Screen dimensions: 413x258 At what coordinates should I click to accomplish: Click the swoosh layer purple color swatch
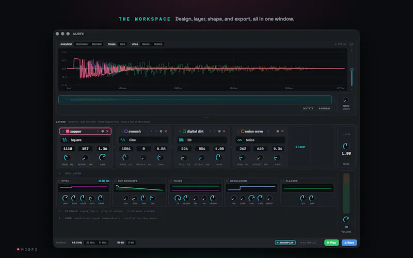coord(126,132)
